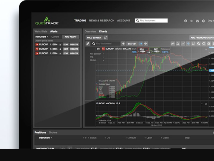Switch to the Watchlists tab
The height and width of the screenshot is (161, 214).
coord(41,31)
